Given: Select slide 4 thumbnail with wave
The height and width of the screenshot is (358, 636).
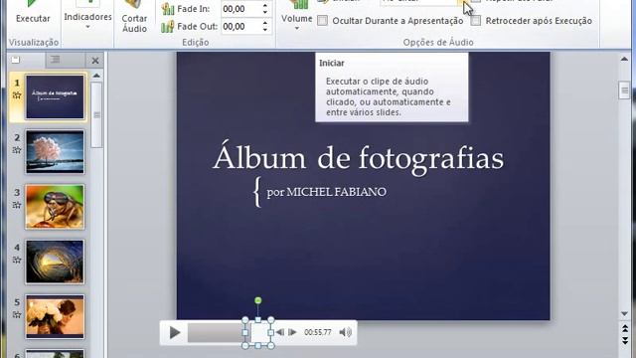Looking at the screenshot, I should coord(56,262).
